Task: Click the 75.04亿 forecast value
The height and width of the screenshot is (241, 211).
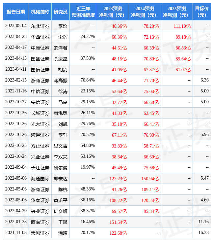Action: click(x=151, y=91)
